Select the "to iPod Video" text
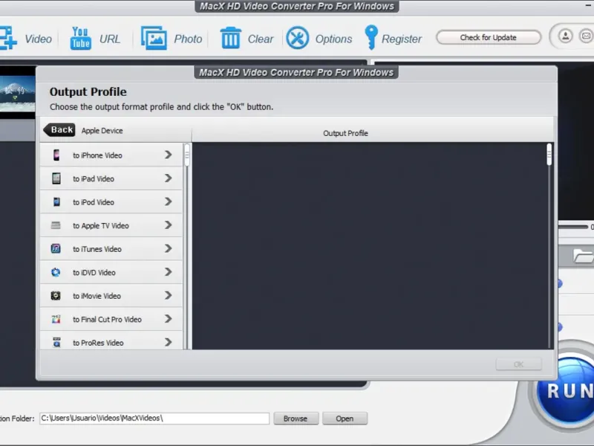Viewport: 594px width, 446px height. tap(94, 202)
